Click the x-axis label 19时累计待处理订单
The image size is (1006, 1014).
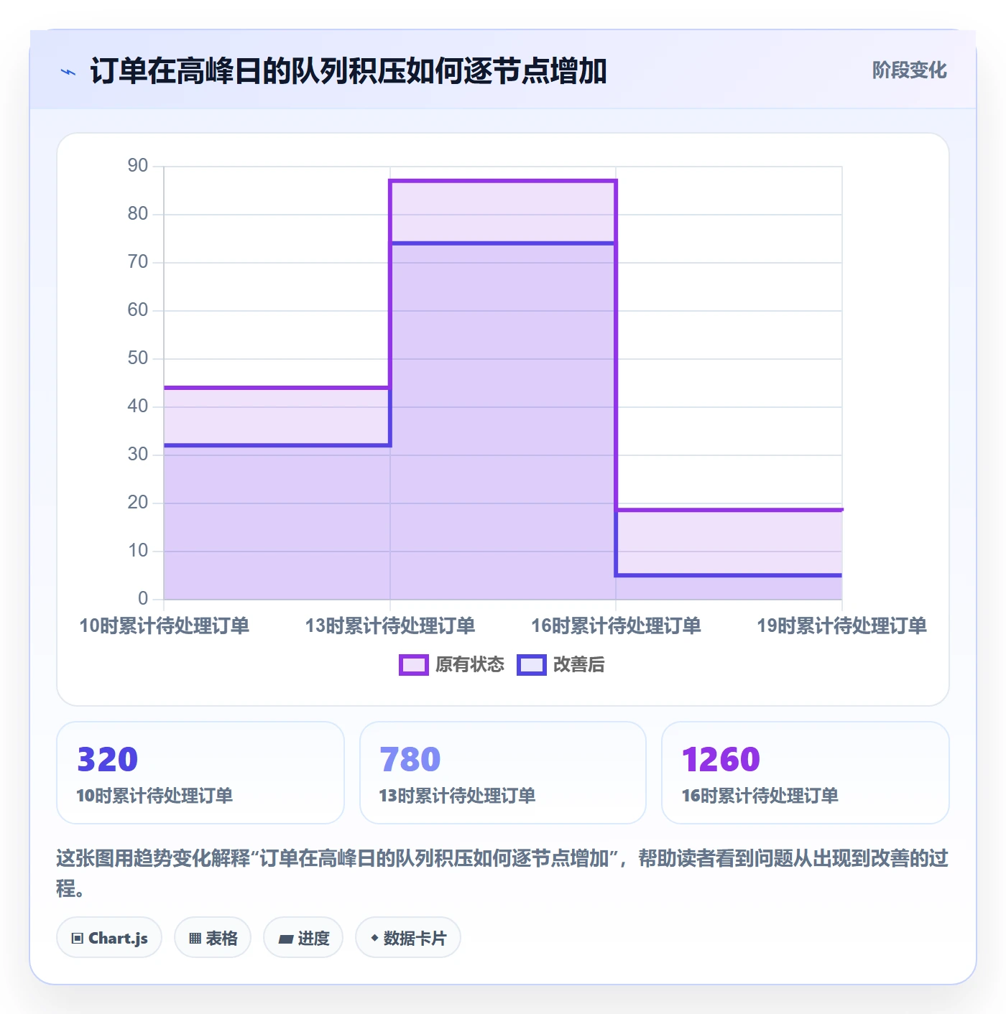pos(841,626)
